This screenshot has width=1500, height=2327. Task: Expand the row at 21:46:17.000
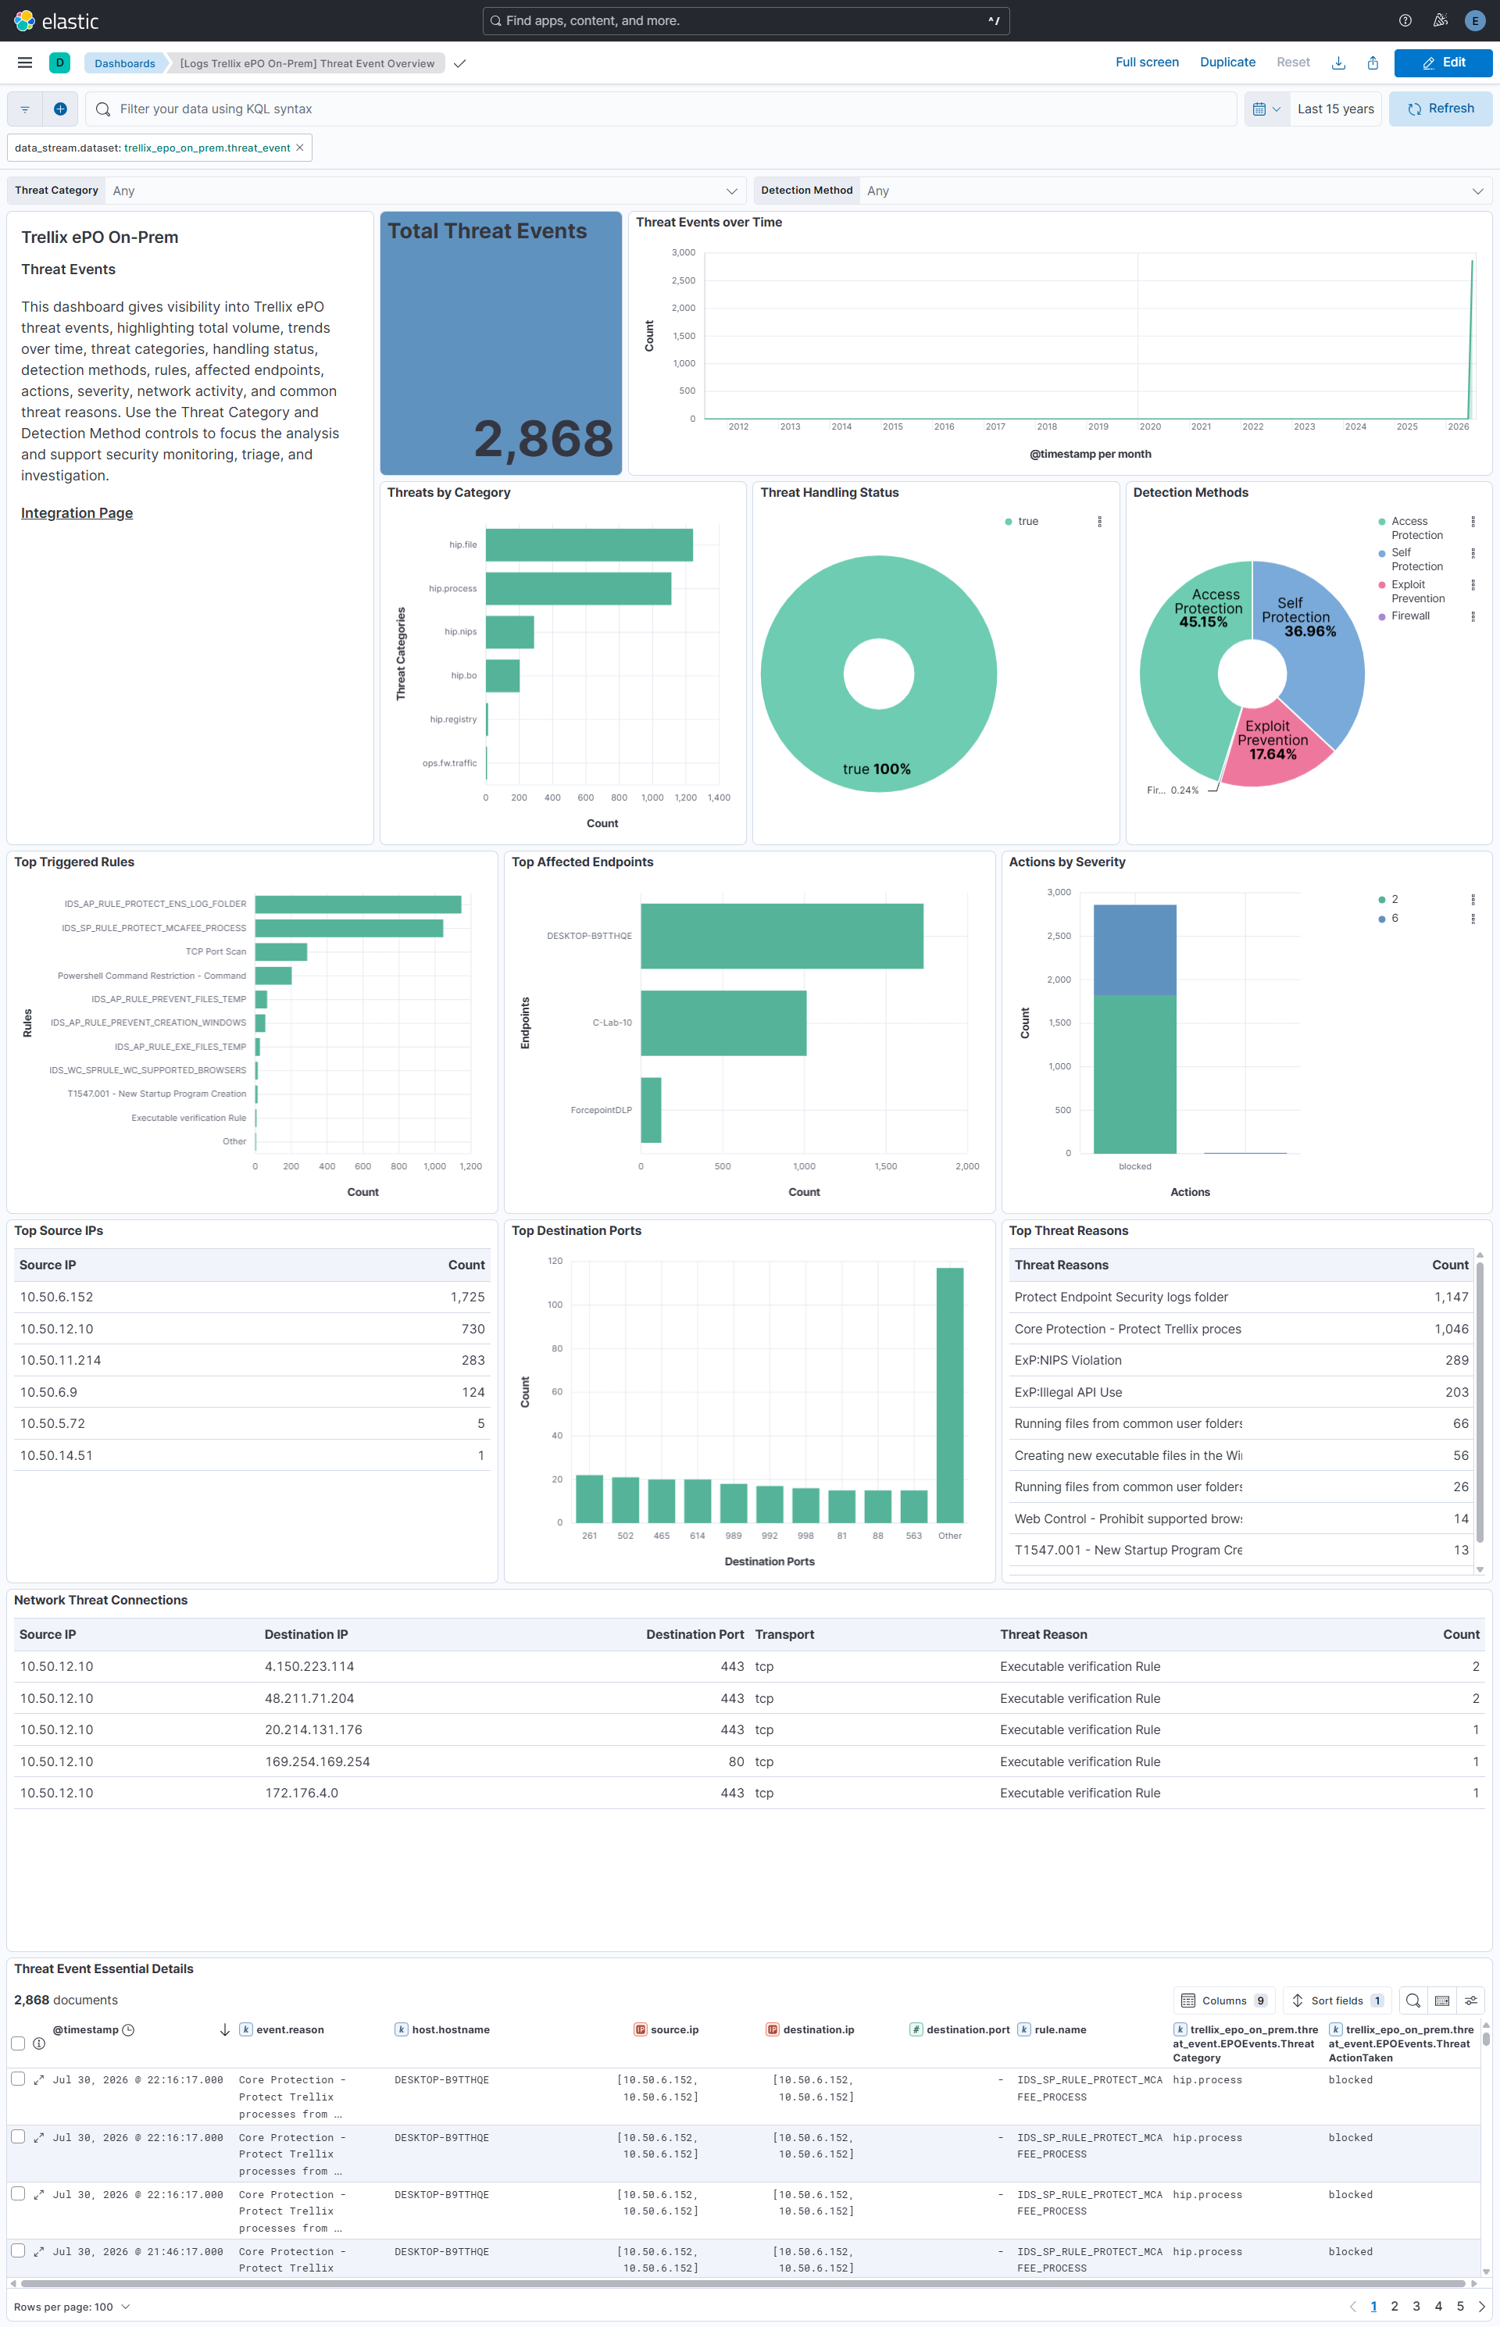(39, 2252)
